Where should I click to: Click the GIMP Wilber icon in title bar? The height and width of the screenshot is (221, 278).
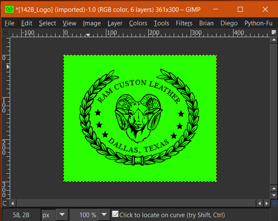9,9
